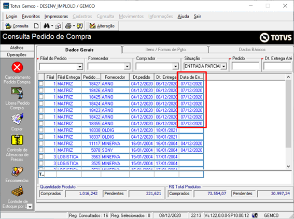Click the Comprados total value 73.554,07
The image size is (294, 219).
point(210,194)
